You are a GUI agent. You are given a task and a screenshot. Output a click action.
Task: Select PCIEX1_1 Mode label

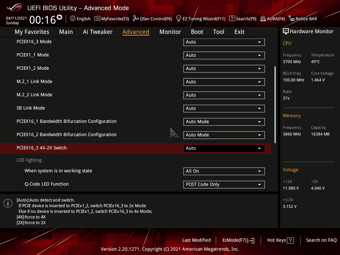(x=33, y=55)
